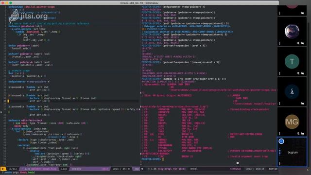Image resolution: width=311 pixels, height=175 pixels.
Task: Click the '(defmacro pointer-& (obj)' line
Action: click(25, 26)
